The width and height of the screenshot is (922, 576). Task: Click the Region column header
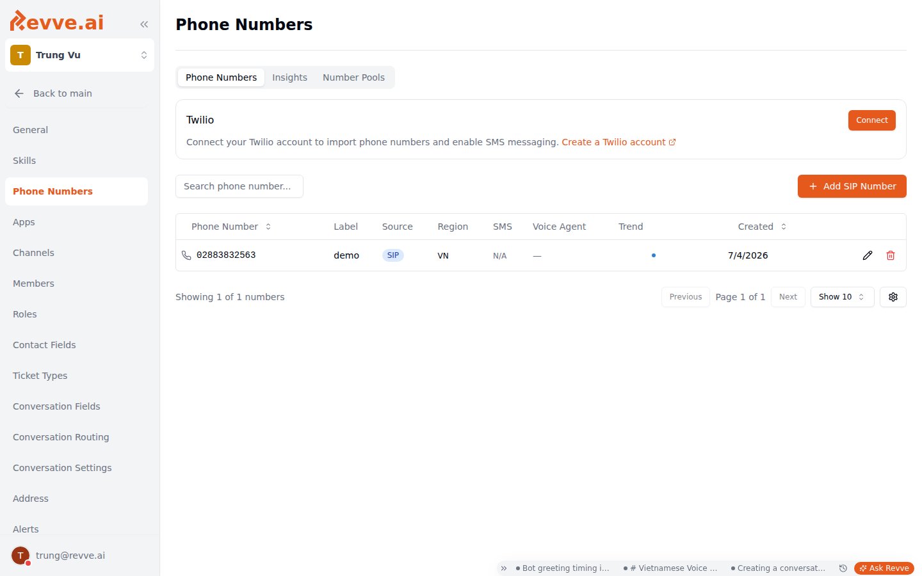point(453,227)
